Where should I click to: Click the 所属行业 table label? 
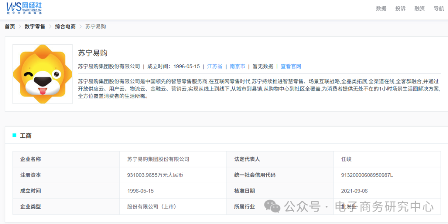pyautogui.click(x=244, y=207)
